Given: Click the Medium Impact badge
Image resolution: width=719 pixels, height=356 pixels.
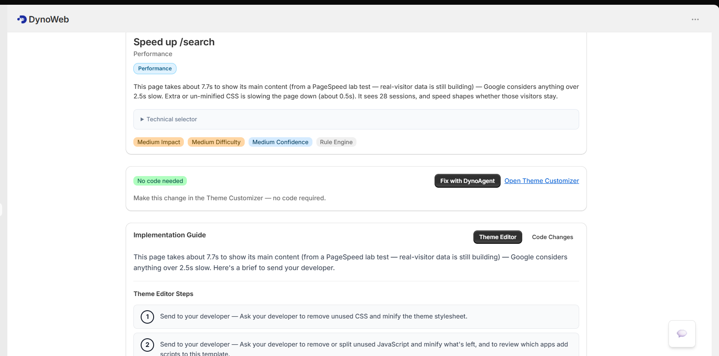Looking at the screenshot, I should coord(159,142).
